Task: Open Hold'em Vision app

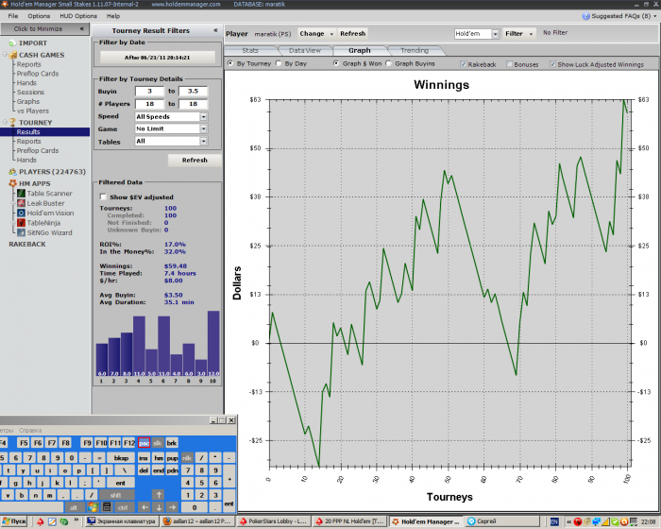Action: (49, 213)
